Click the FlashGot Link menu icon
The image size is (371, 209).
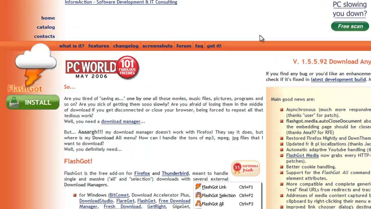coord(198,187)
